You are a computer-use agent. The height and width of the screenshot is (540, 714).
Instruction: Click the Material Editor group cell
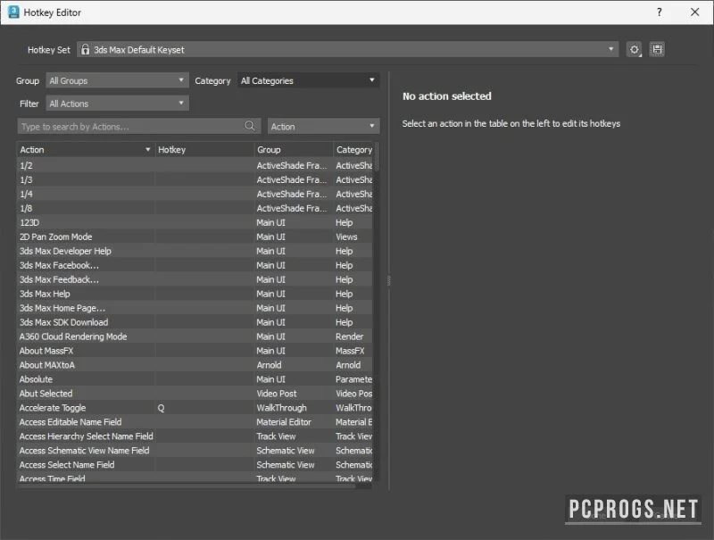(x=294, y=422)
